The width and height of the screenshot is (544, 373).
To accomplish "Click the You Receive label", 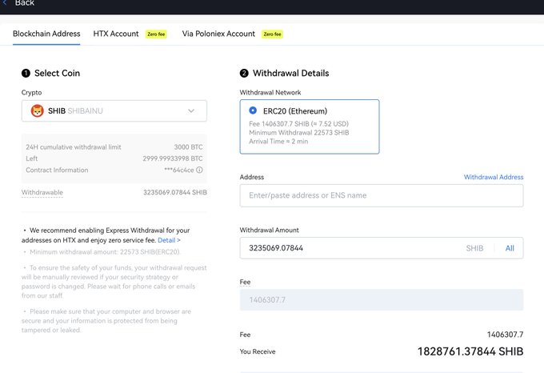I will point(258,351).
